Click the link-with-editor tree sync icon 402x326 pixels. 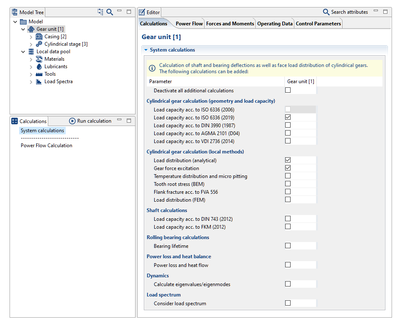[100, 12]
